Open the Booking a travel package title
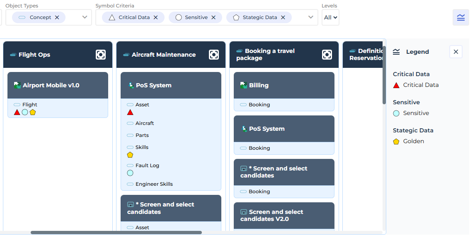The image size is (470, 235). [x=266, y=55]
